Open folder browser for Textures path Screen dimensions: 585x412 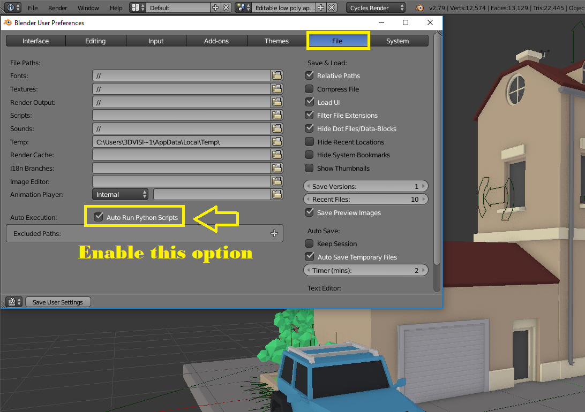coord(277,89)
